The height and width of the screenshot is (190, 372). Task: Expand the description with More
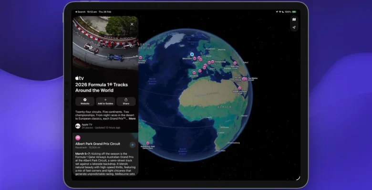tap(132, 118)
